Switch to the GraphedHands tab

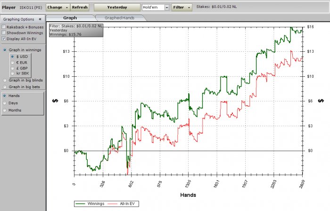[x=120, y=18]
